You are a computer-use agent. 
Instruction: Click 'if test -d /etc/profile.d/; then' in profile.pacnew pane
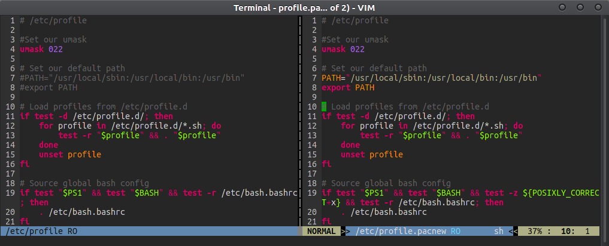(x=398, y=116)
